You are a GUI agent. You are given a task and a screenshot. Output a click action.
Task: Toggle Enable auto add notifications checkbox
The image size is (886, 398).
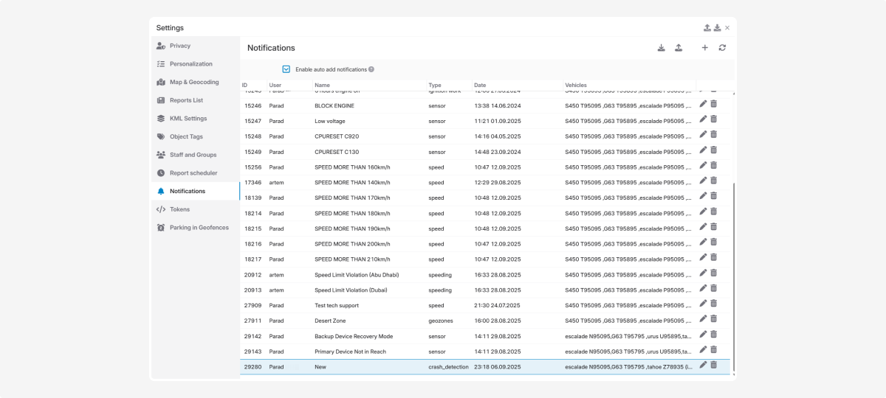pos(286,69)
